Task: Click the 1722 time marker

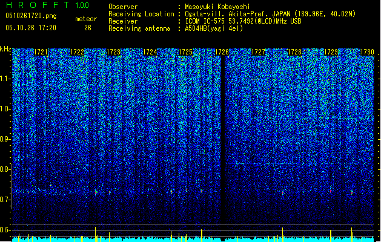Action: tap(77, 52)
